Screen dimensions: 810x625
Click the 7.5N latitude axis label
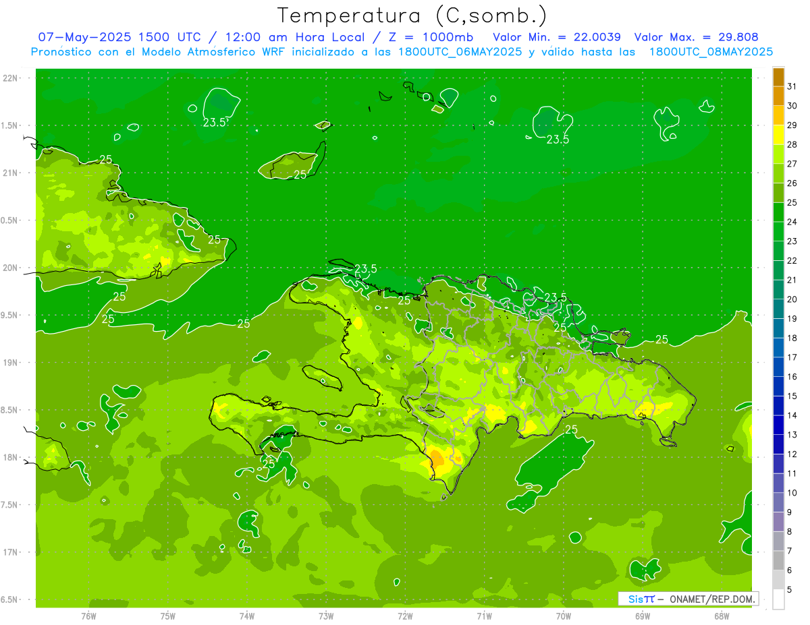[x=9, y=505]
